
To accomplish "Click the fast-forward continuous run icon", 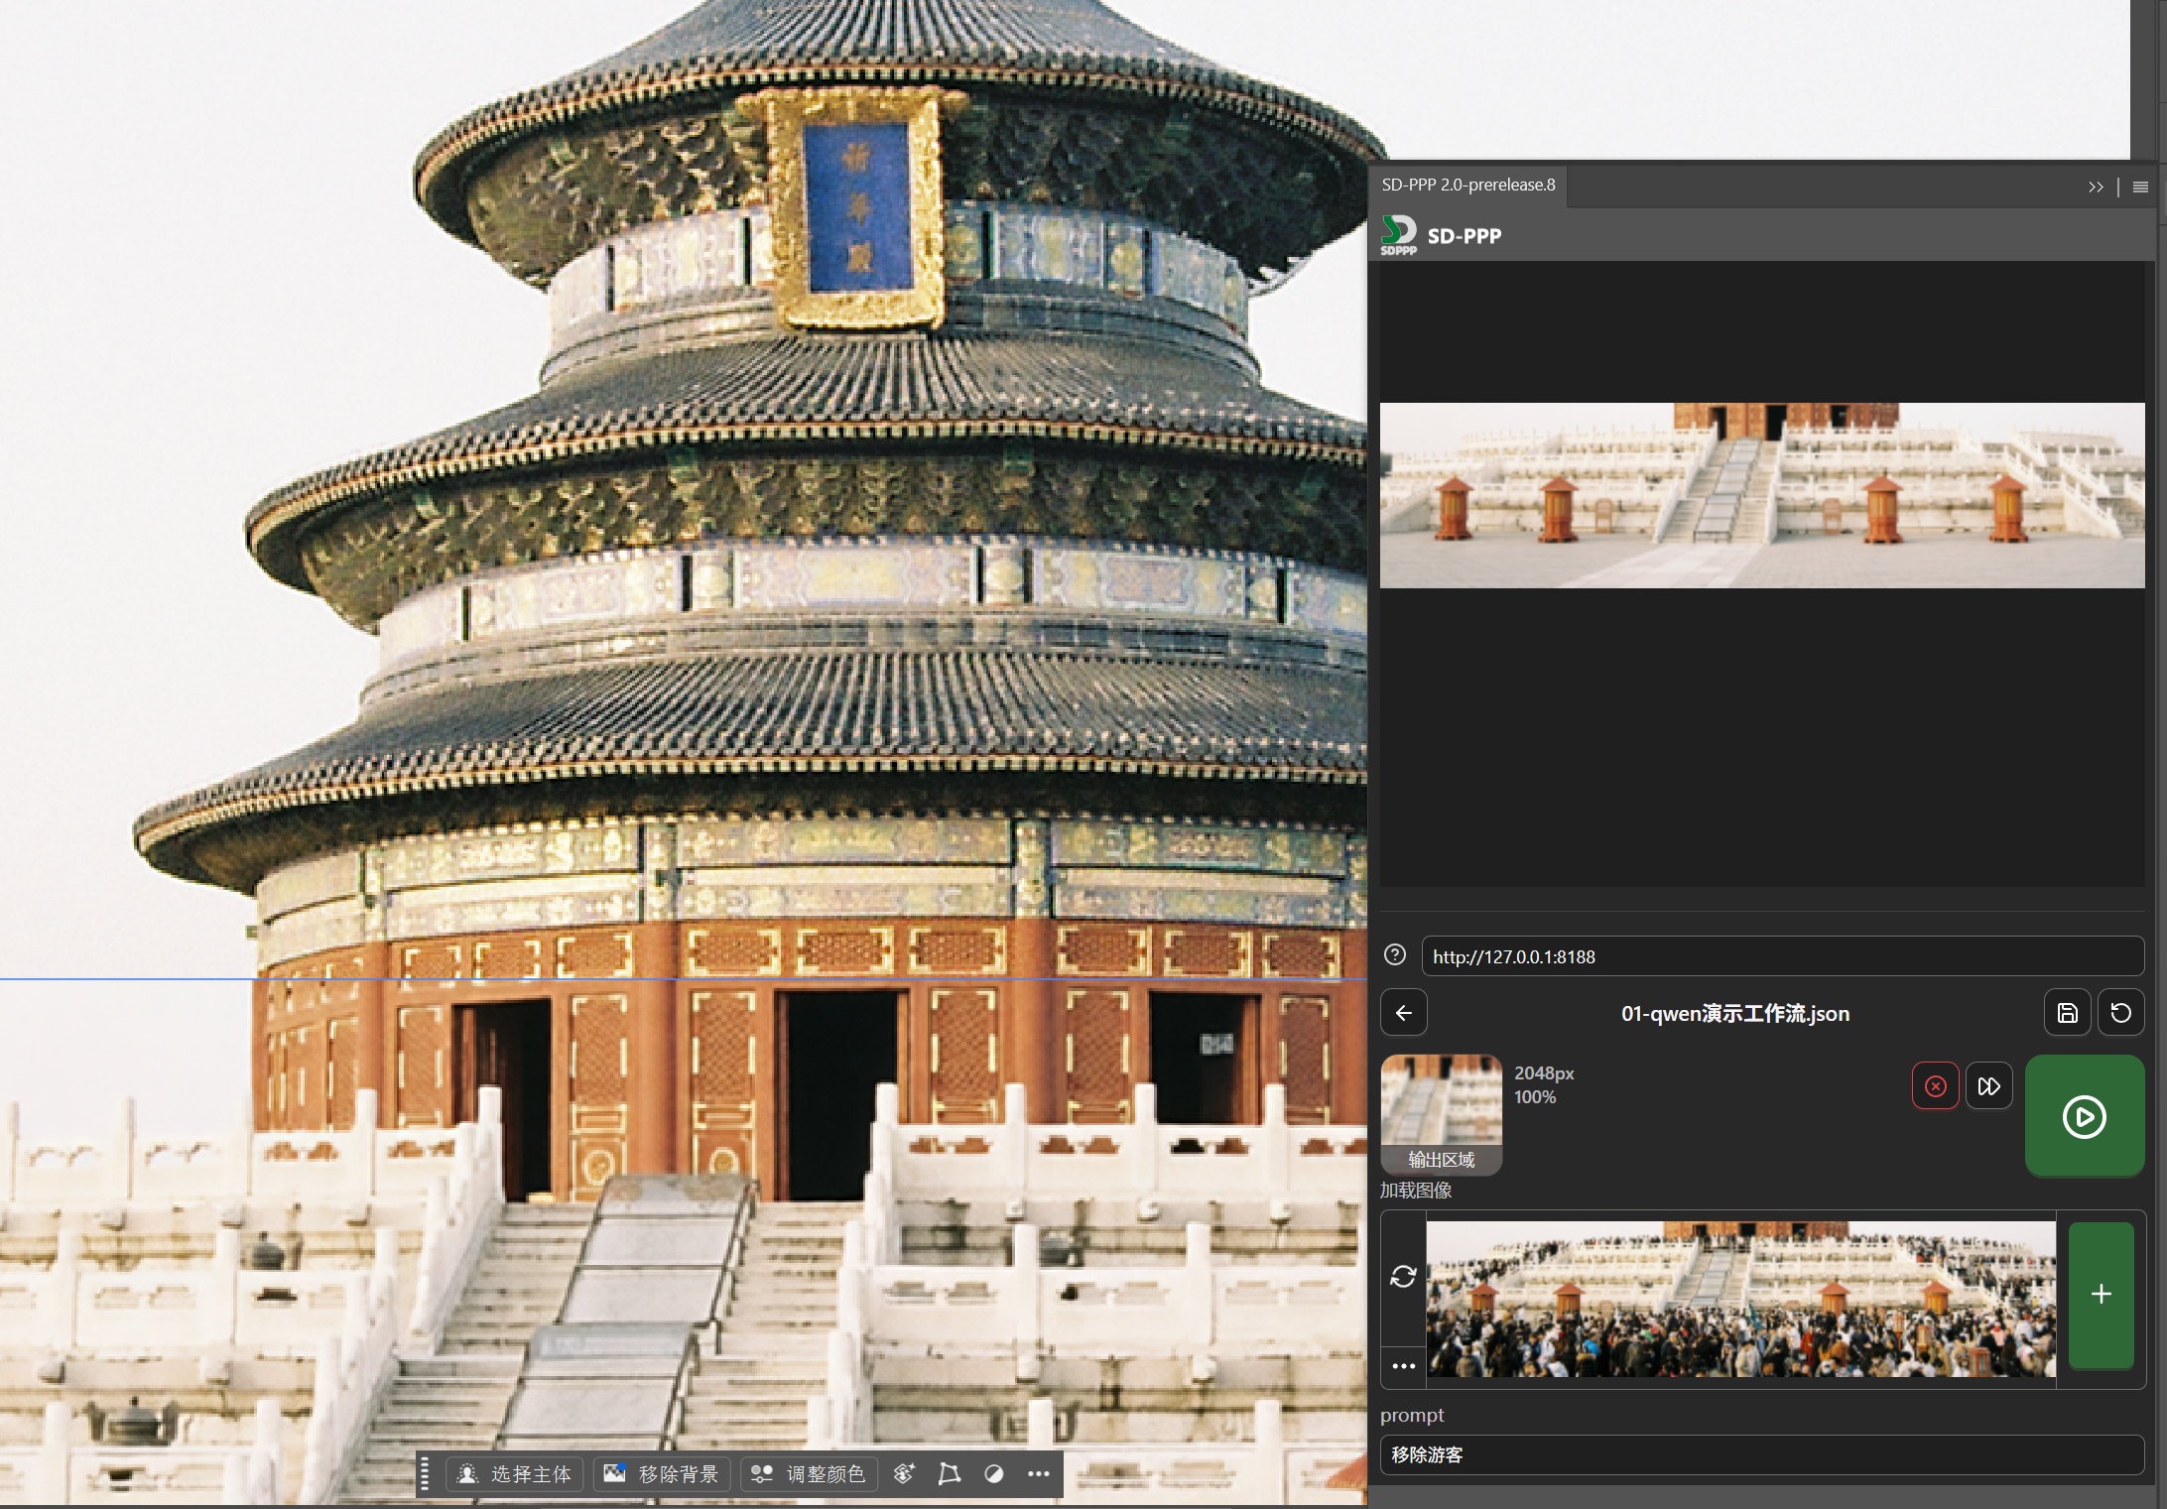I will coord(1988,1086).
